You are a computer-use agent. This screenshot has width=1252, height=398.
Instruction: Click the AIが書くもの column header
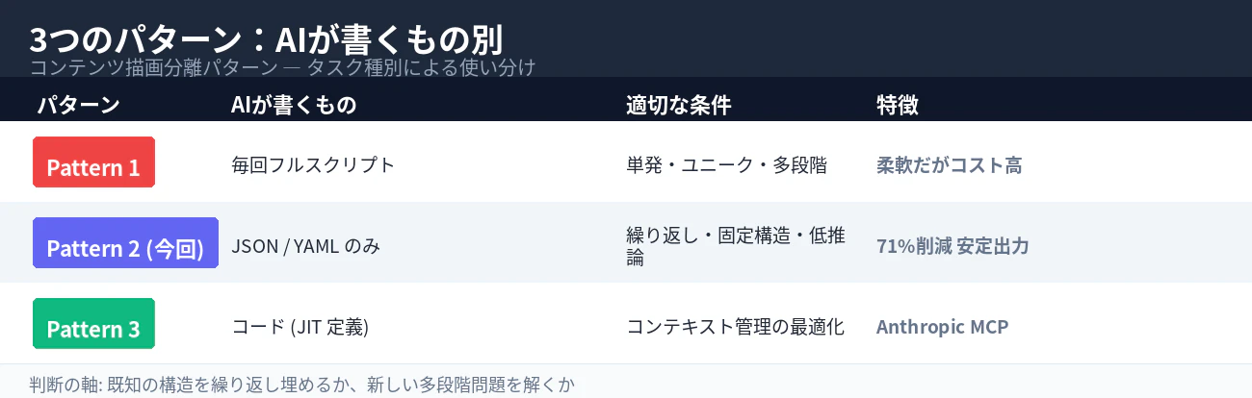[294, 106]
